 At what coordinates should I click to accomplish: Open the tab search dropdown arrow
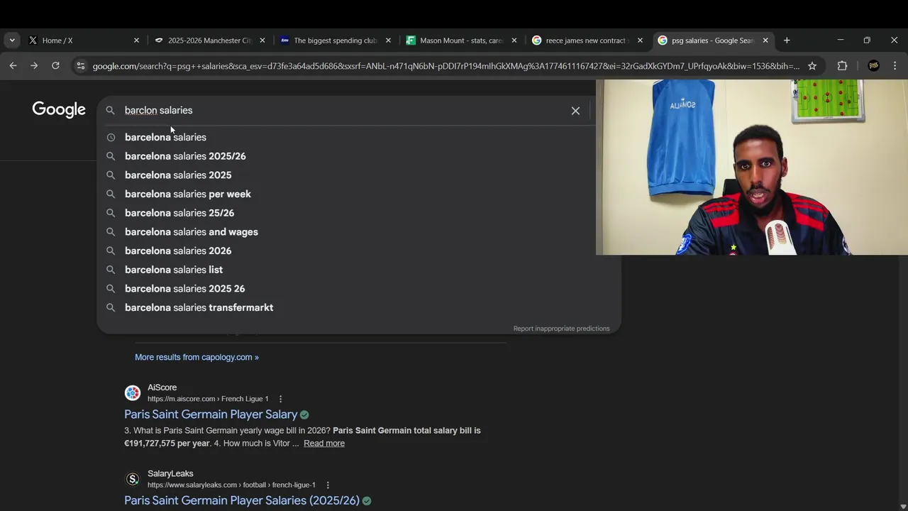point(12,40)
